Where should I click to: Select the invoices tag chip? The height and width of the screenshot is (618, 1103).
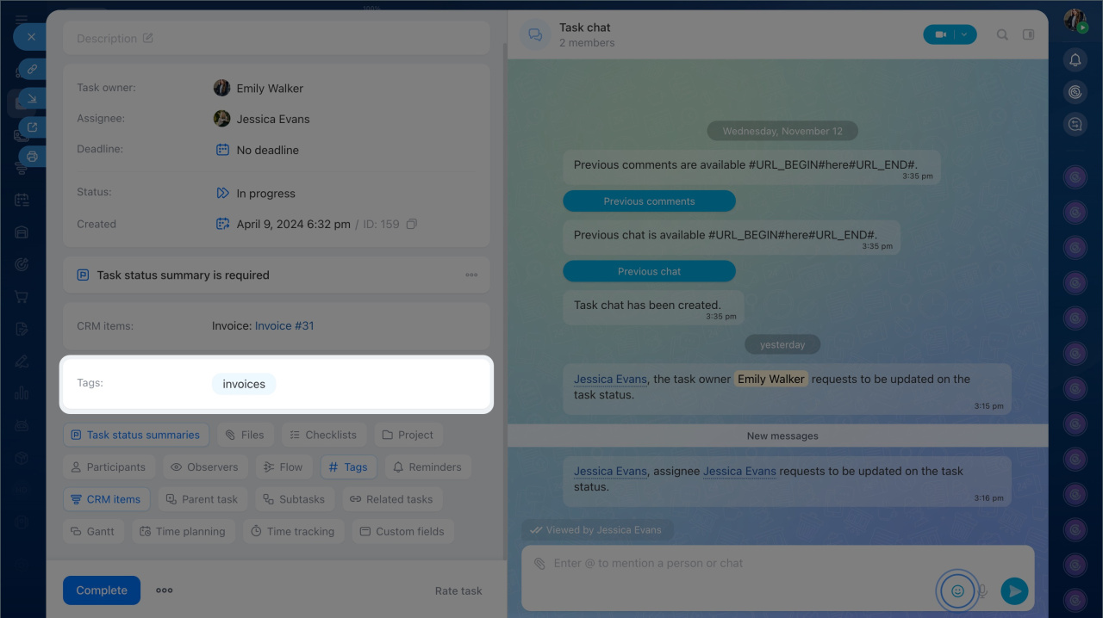(x=244, y=384)
